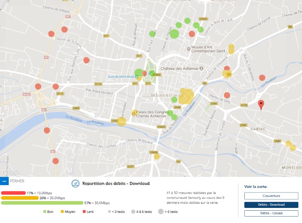Click the speedometer icon beside Répartition des débits
The image size is (302, 223).
(75, 184)
